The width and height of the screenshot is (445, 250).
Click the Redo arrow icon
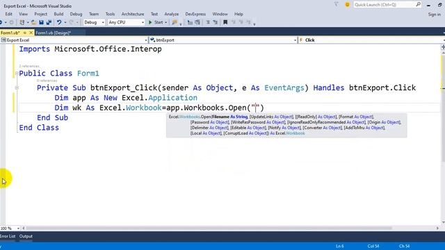(x=71, y=22)
